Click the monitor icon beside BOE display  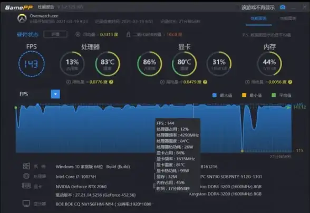pos(26,204)
